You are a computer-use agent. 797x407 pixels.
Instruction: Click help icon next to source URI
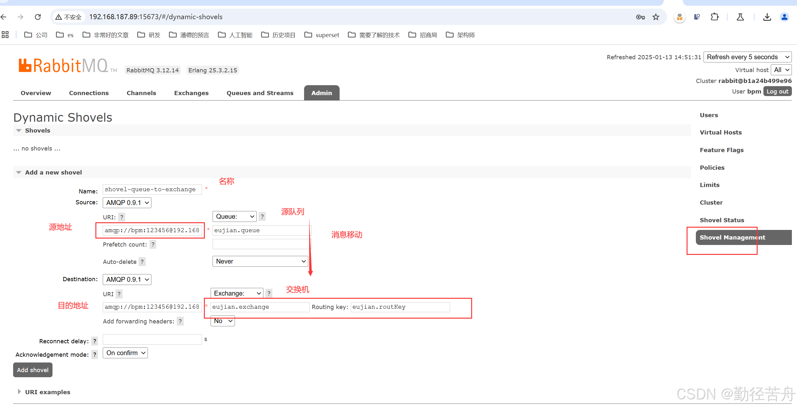[x=122, y=217]
